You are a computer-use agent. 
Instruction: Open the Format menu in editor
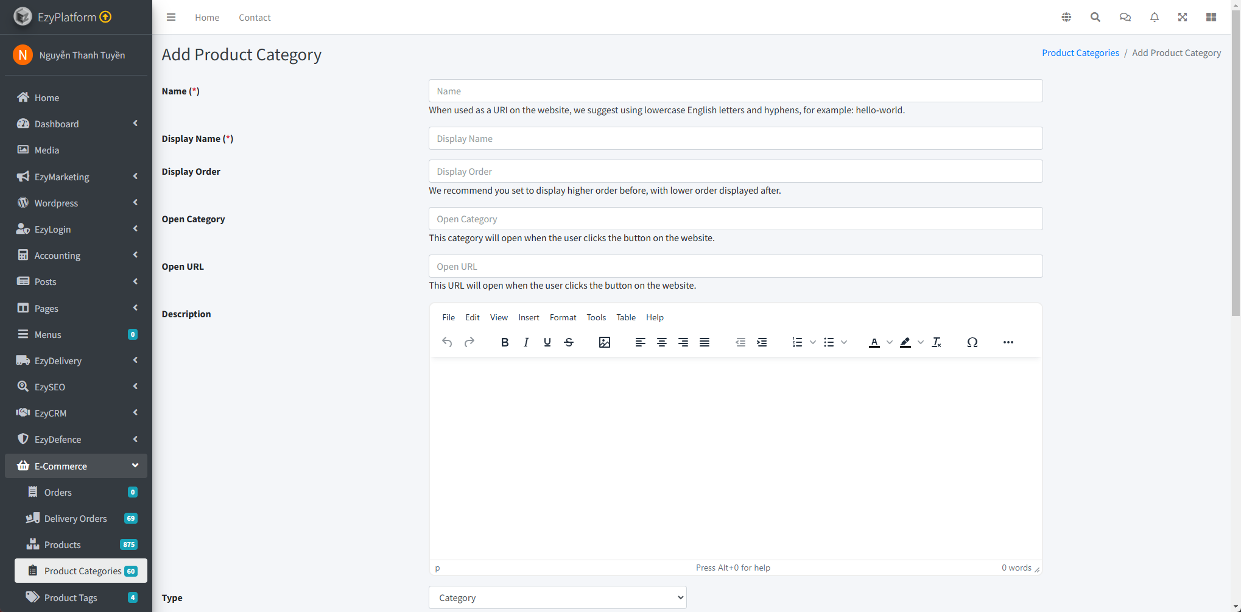click(x=563, y=317)
